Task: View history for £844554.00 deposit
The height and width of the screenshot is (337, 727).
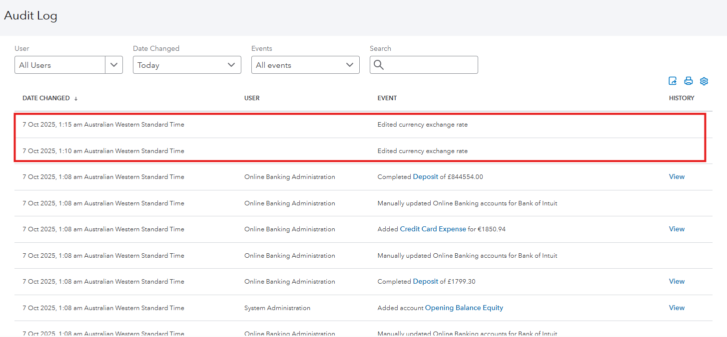Action: tap(677, 176)
